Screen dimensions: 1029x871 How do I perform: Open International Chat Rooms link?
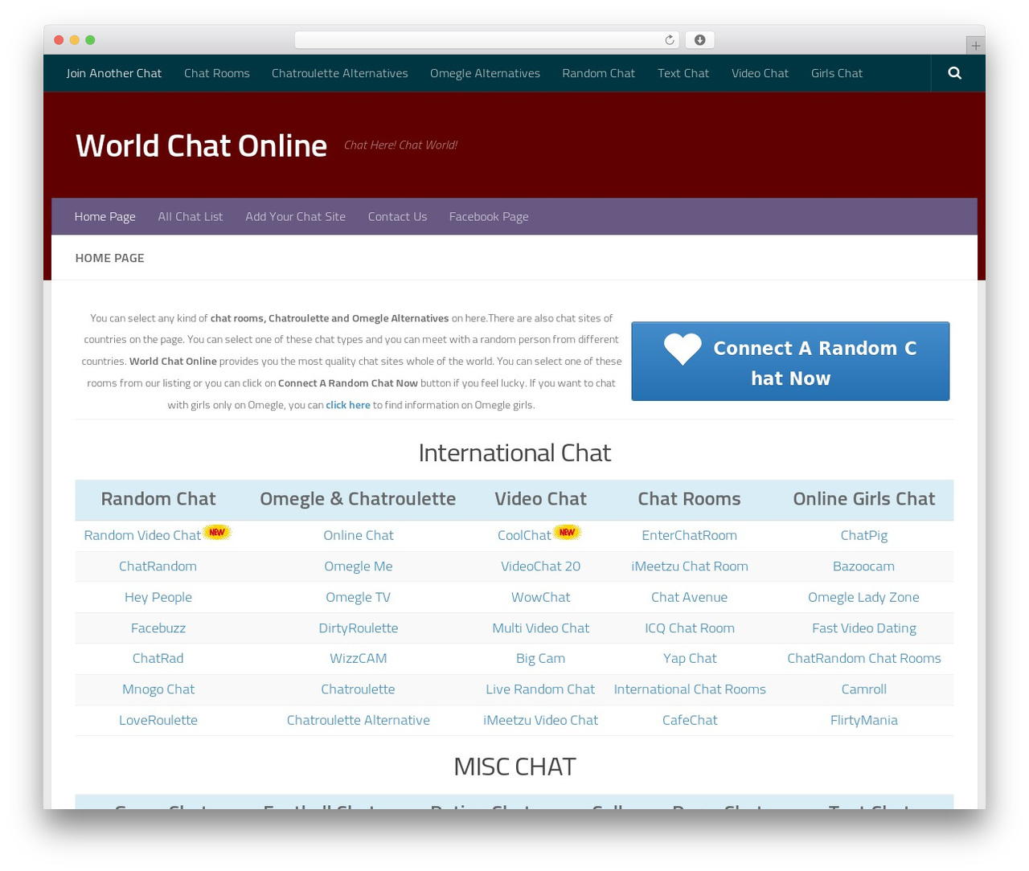pos(689,689)
